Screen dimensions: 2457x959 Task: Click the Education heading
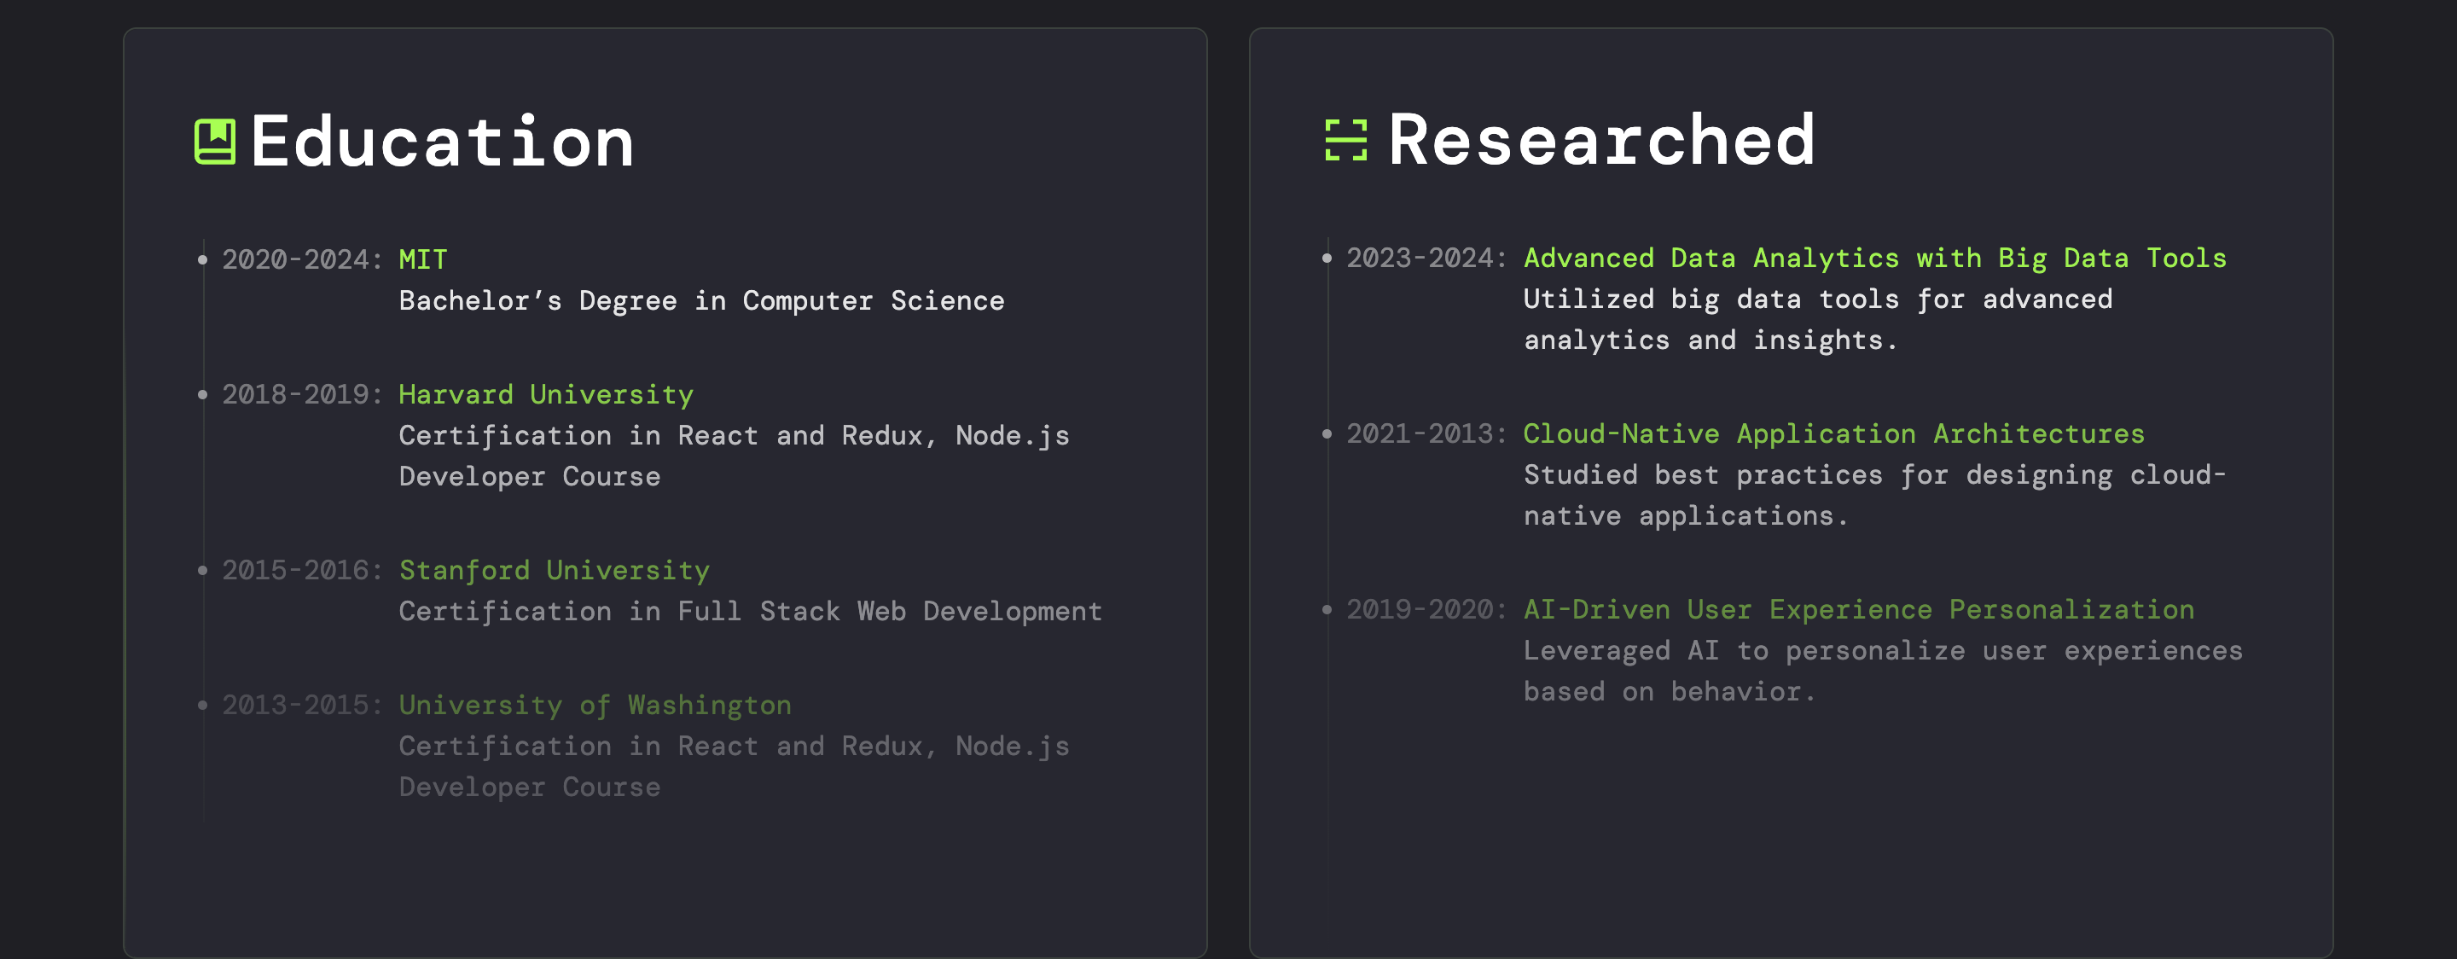point(443,142)
